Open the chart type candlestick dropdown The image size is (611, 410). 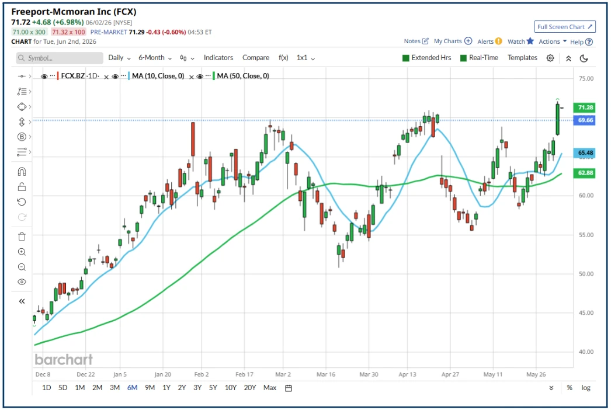[x=187, y=58]
